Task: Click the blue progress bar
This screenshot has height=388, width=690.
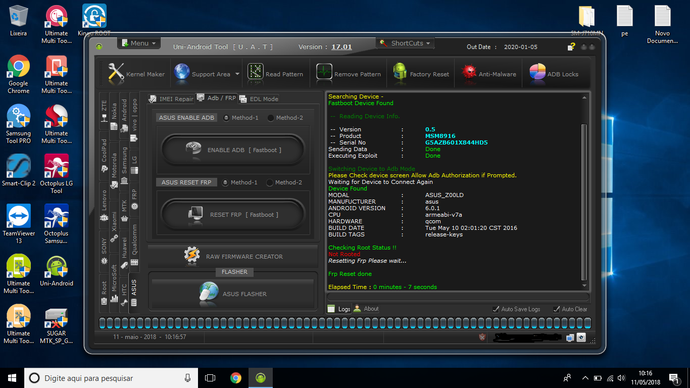Action: pos(344,323)
